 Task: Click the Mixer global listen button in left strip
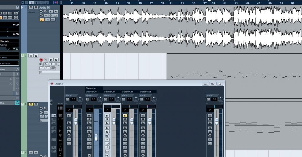point(54,123)
